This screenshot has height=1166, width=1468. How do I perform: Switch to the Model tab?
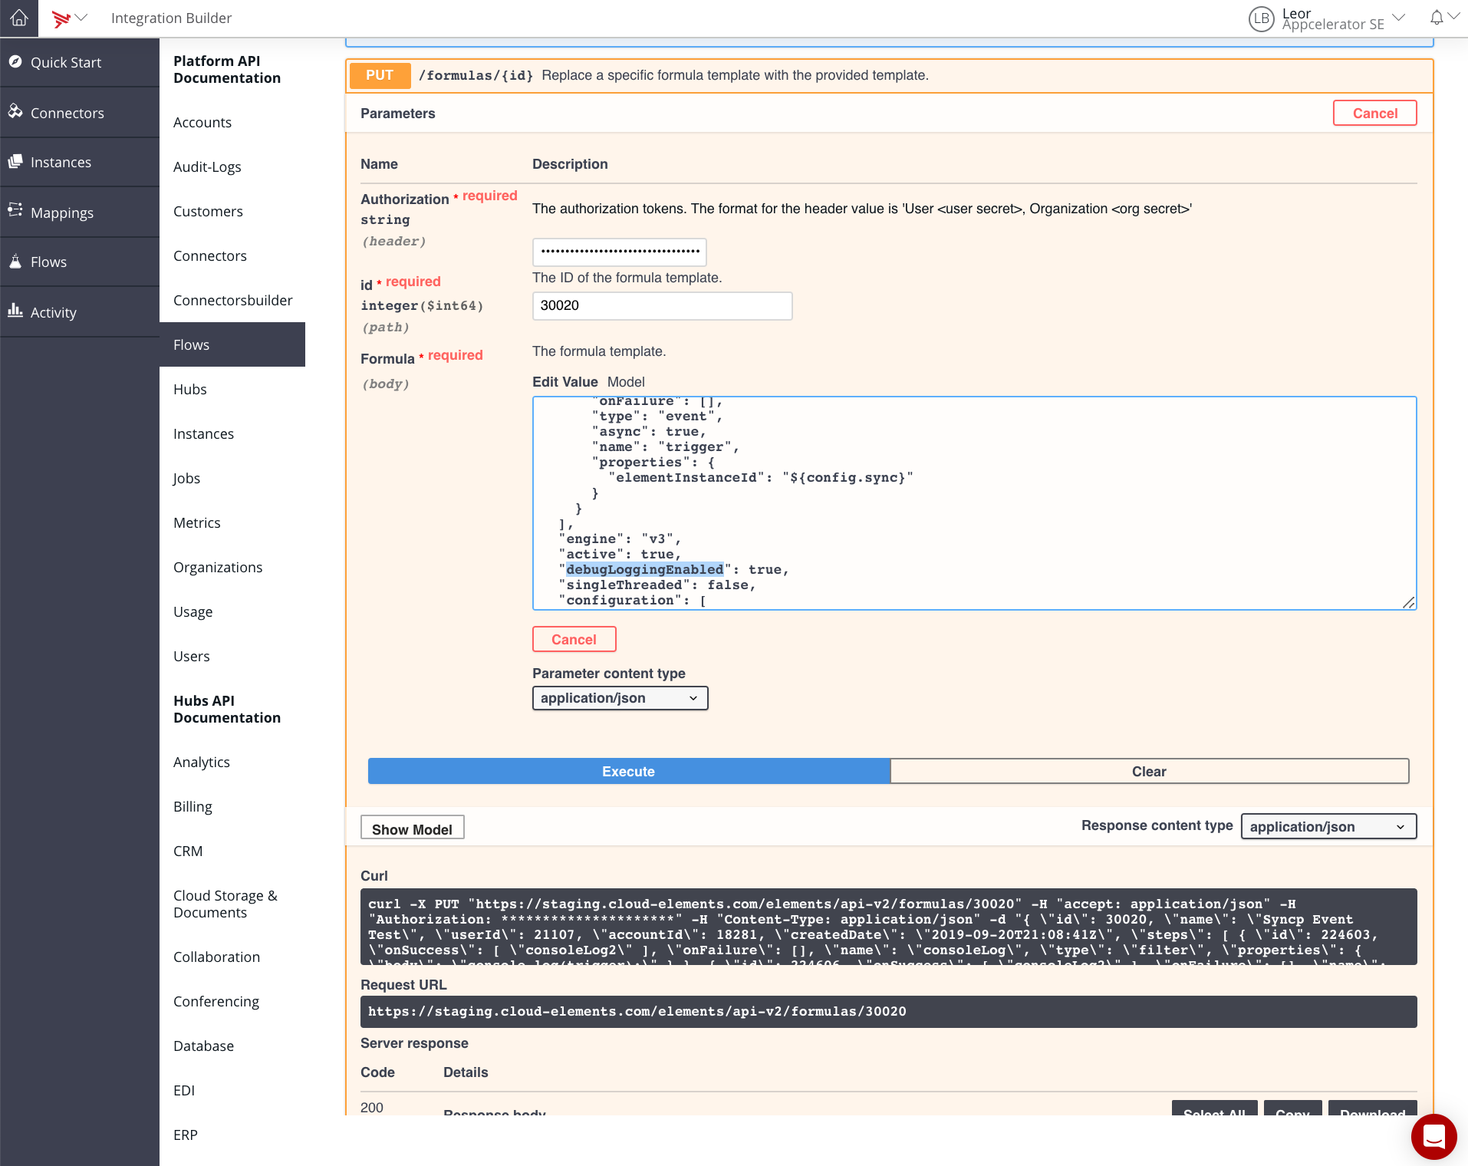click(626, 382)
